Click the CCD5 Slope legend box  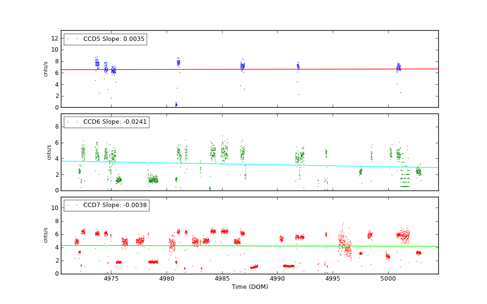105,39
